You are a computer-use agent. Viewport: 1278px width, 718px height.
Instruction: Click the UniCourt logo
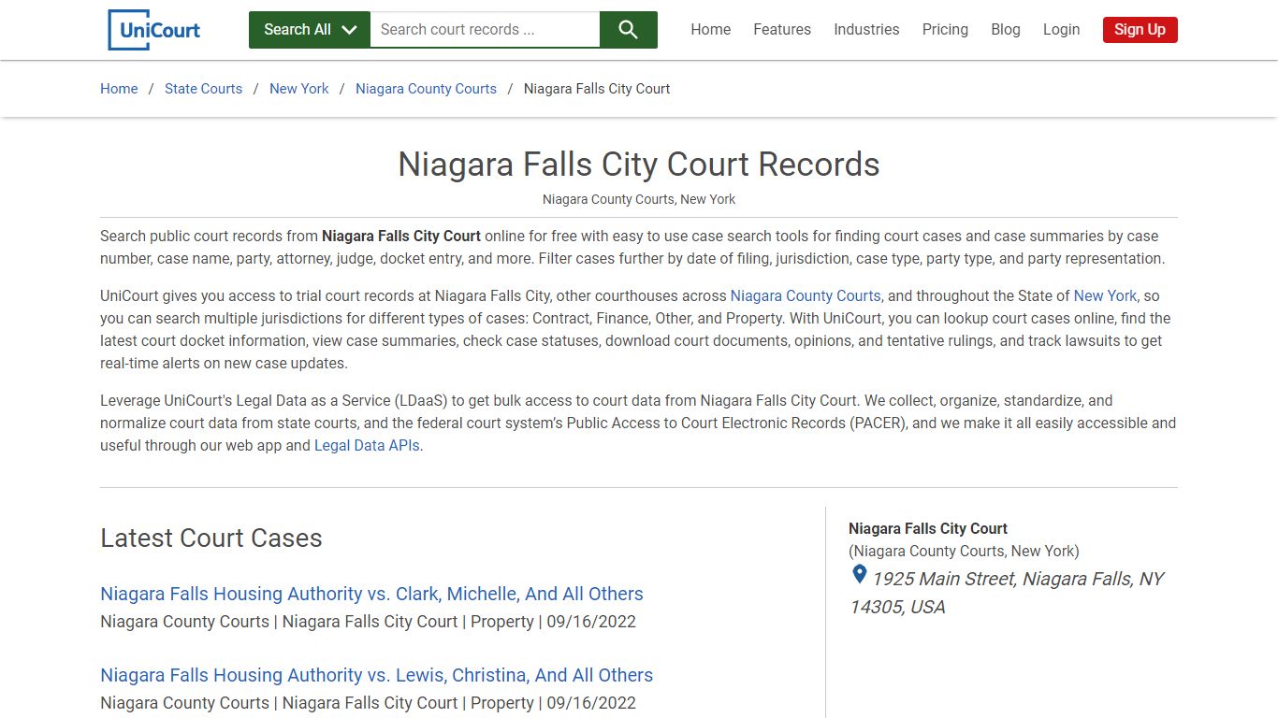pyautogui.click(x=154, y=30)
